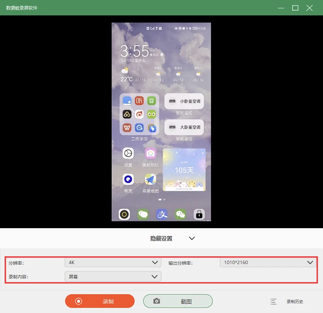Tap the 设置 app icon on phone
Viewport: 323px width, 313px height.
pos(128,154)
